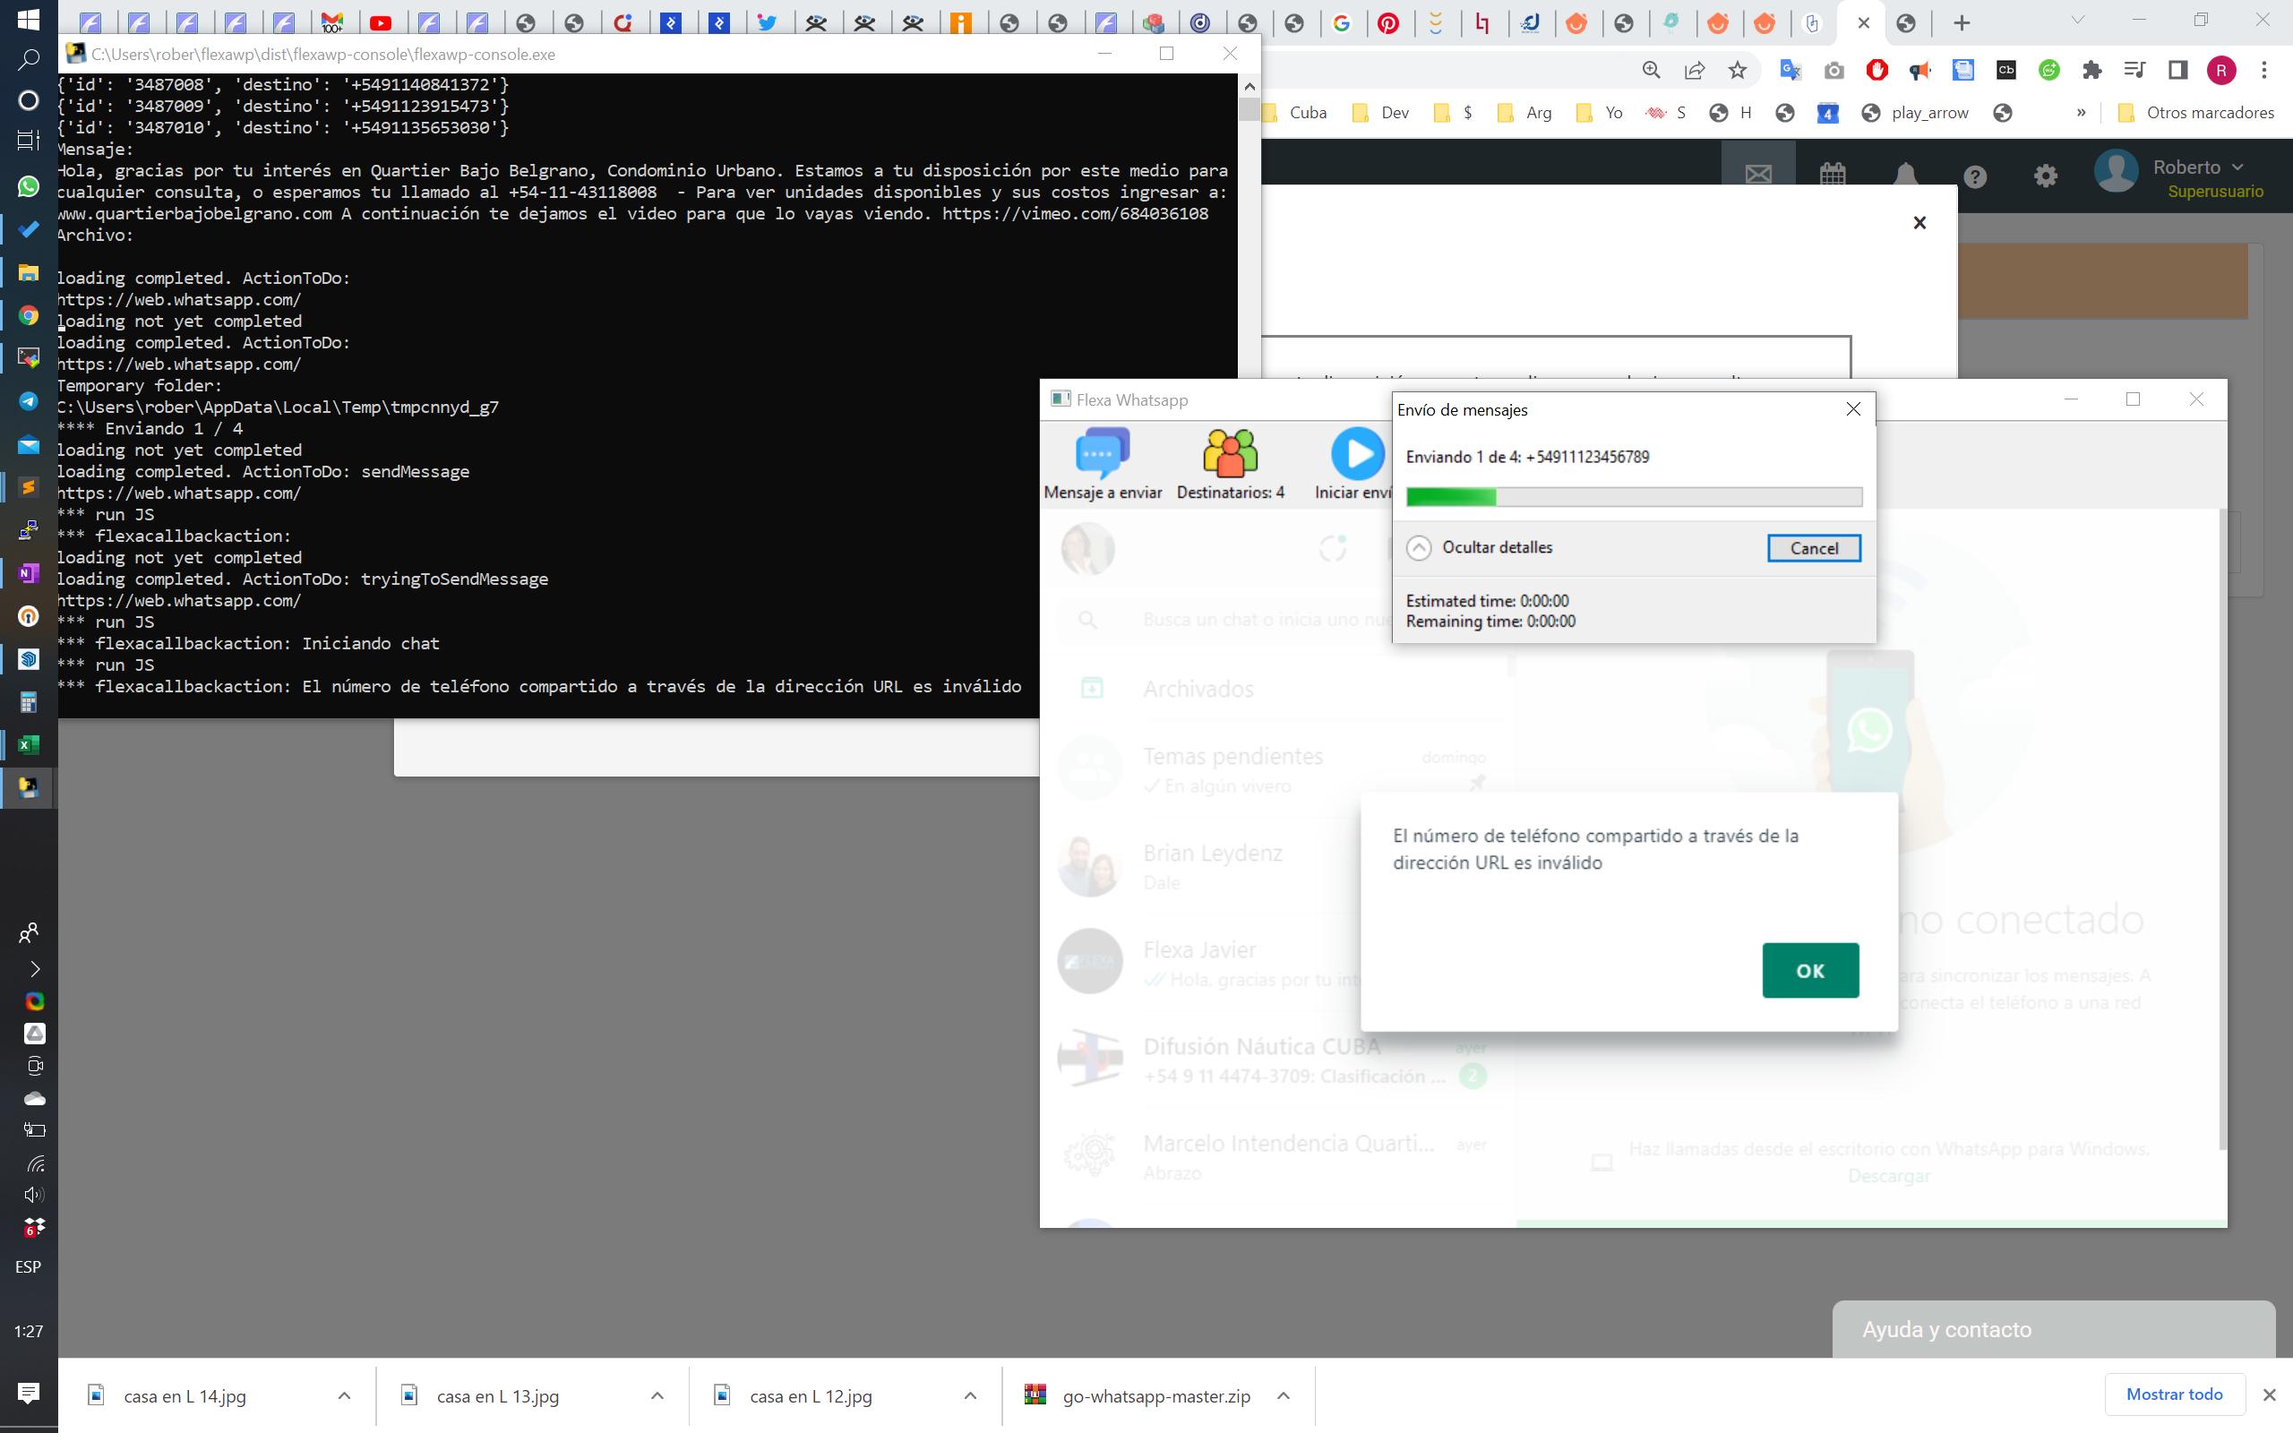Open the Arg bookmarks folder
This screenshot has height=1433, width=2293.
(x=1524, y=113)
